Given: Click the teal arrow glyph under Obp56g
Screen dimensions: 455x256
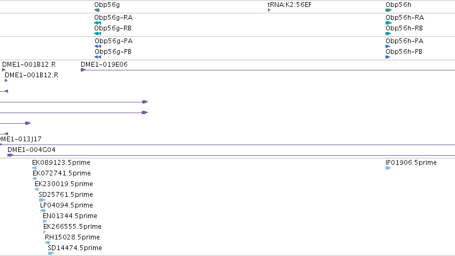Looking at the screenshot, I should click(97, 10).
